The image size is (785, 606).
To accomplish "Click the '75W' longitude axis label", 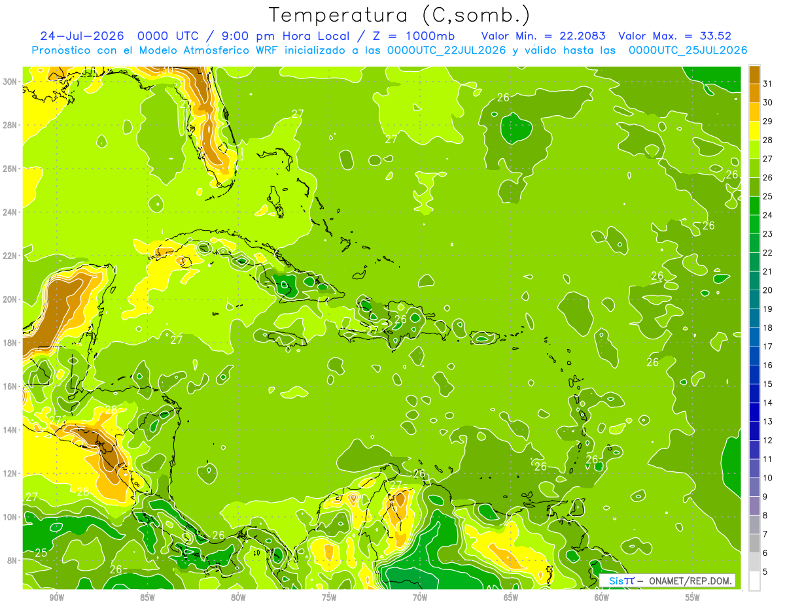I will [329, 598].
